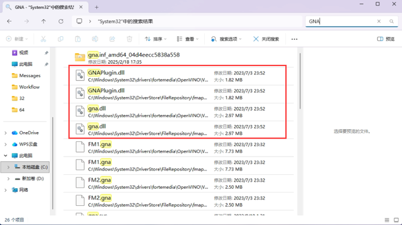
Task: Click the computer icon in address bar
Action: tap(79, 21)
